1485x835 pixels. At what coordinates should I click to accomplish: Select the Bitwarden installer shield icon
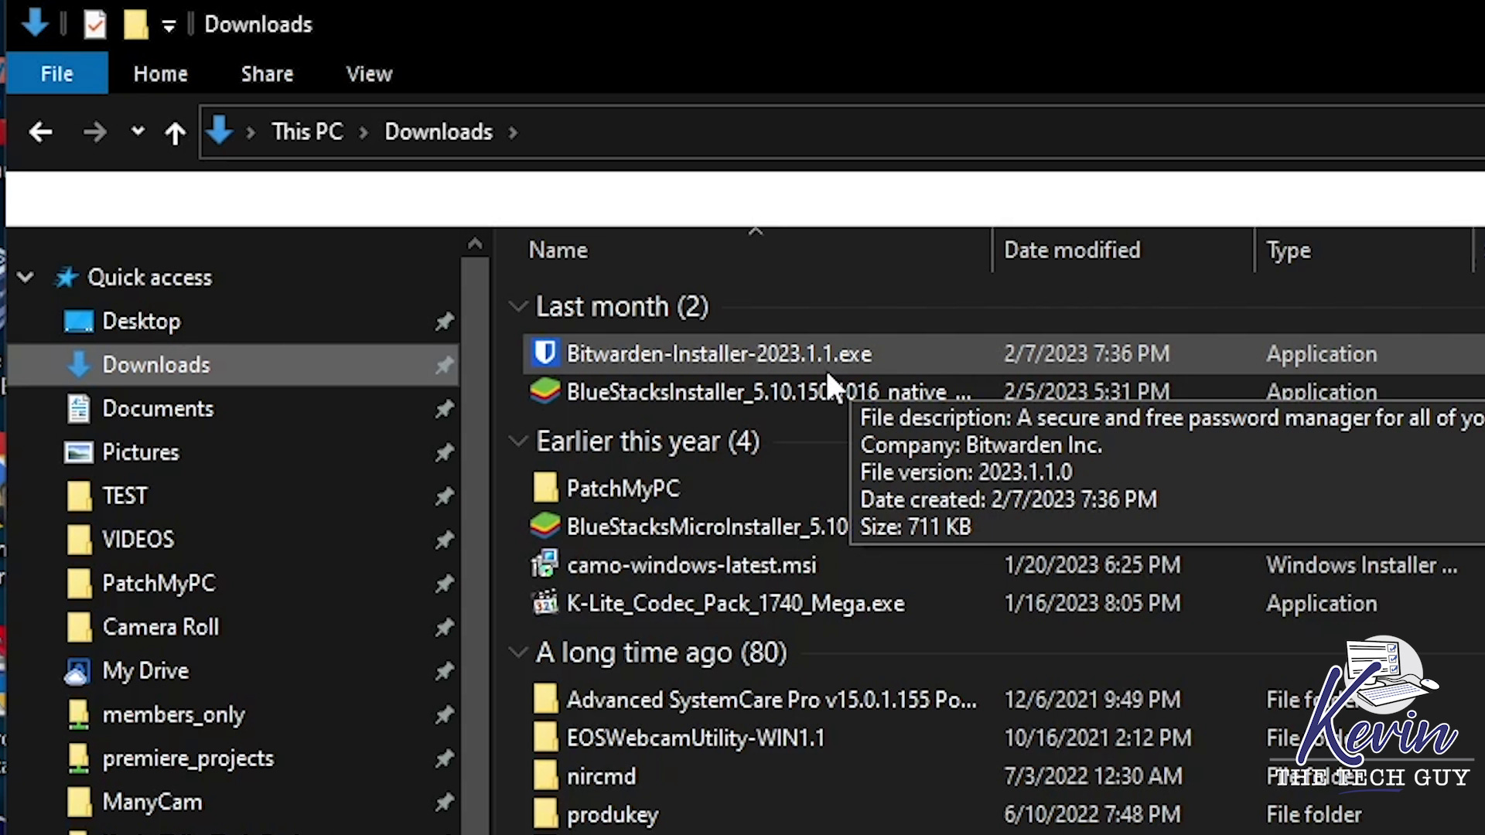(545, 353)
